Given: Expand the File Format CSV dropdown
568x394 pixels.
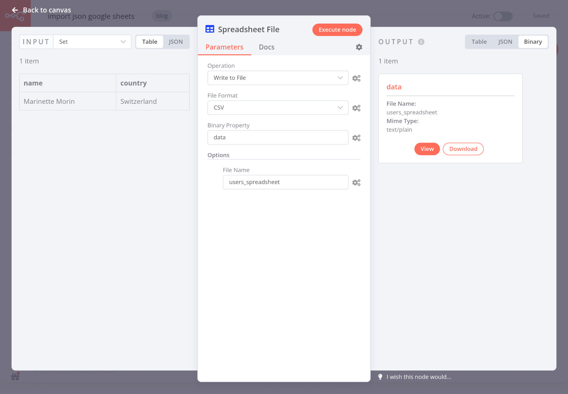Looking at the screenshot, I should coord(278,108).
